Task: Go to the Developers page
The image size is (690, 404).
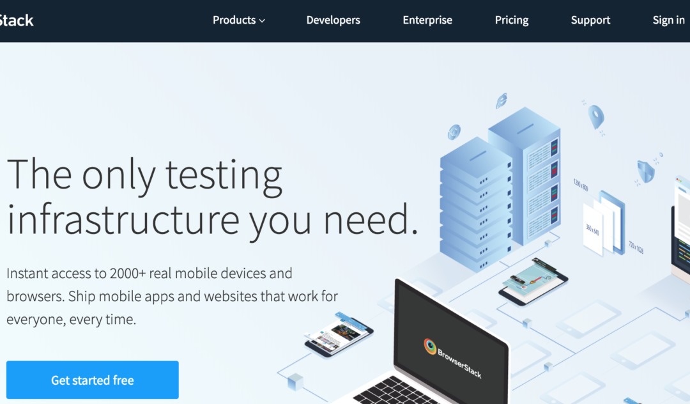Action: pyautogui.click(x=333, y=20)
